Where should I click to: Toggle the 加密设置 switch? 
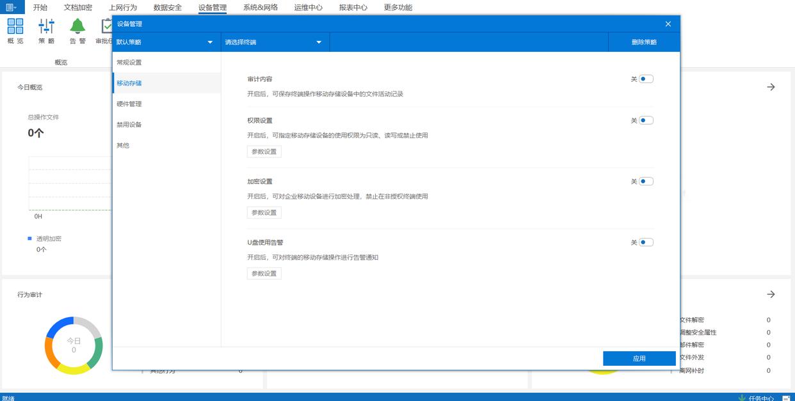pyautogui.click(x=646, y=181)
